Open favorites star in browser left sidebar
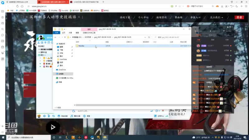Image resolution: width=249 pixels, height=140 pixels. point(2,17)
